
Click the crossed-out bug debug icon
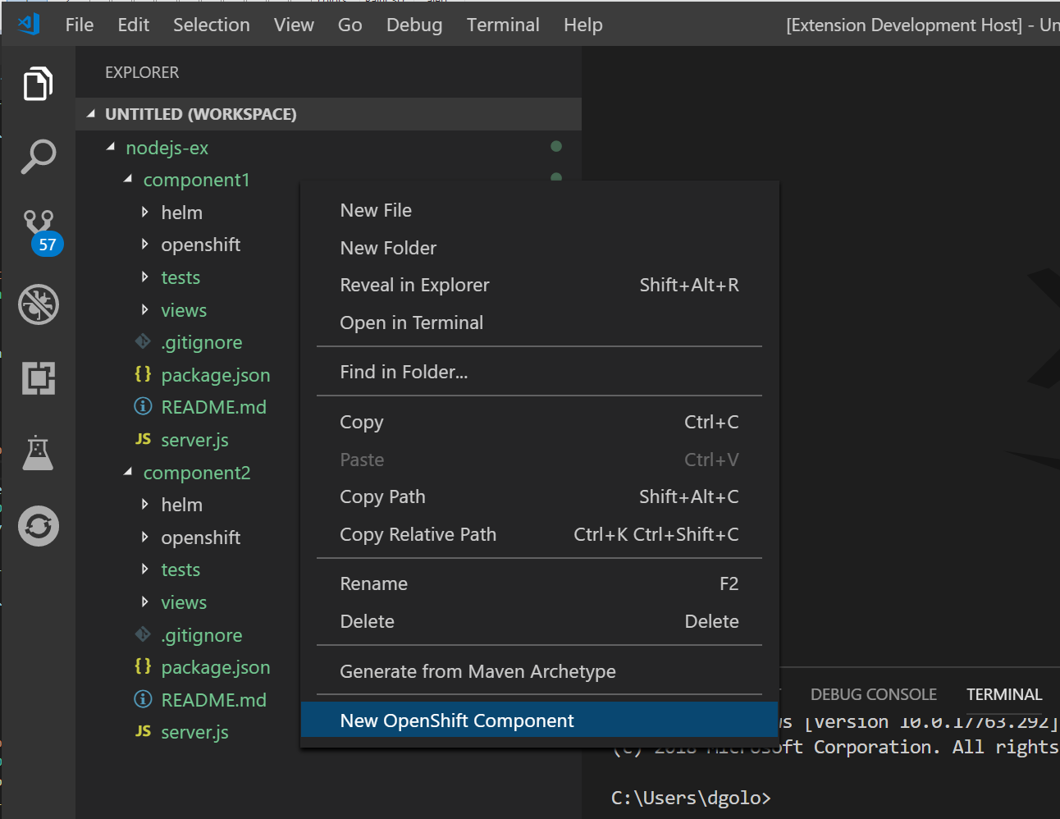[38, 304]
